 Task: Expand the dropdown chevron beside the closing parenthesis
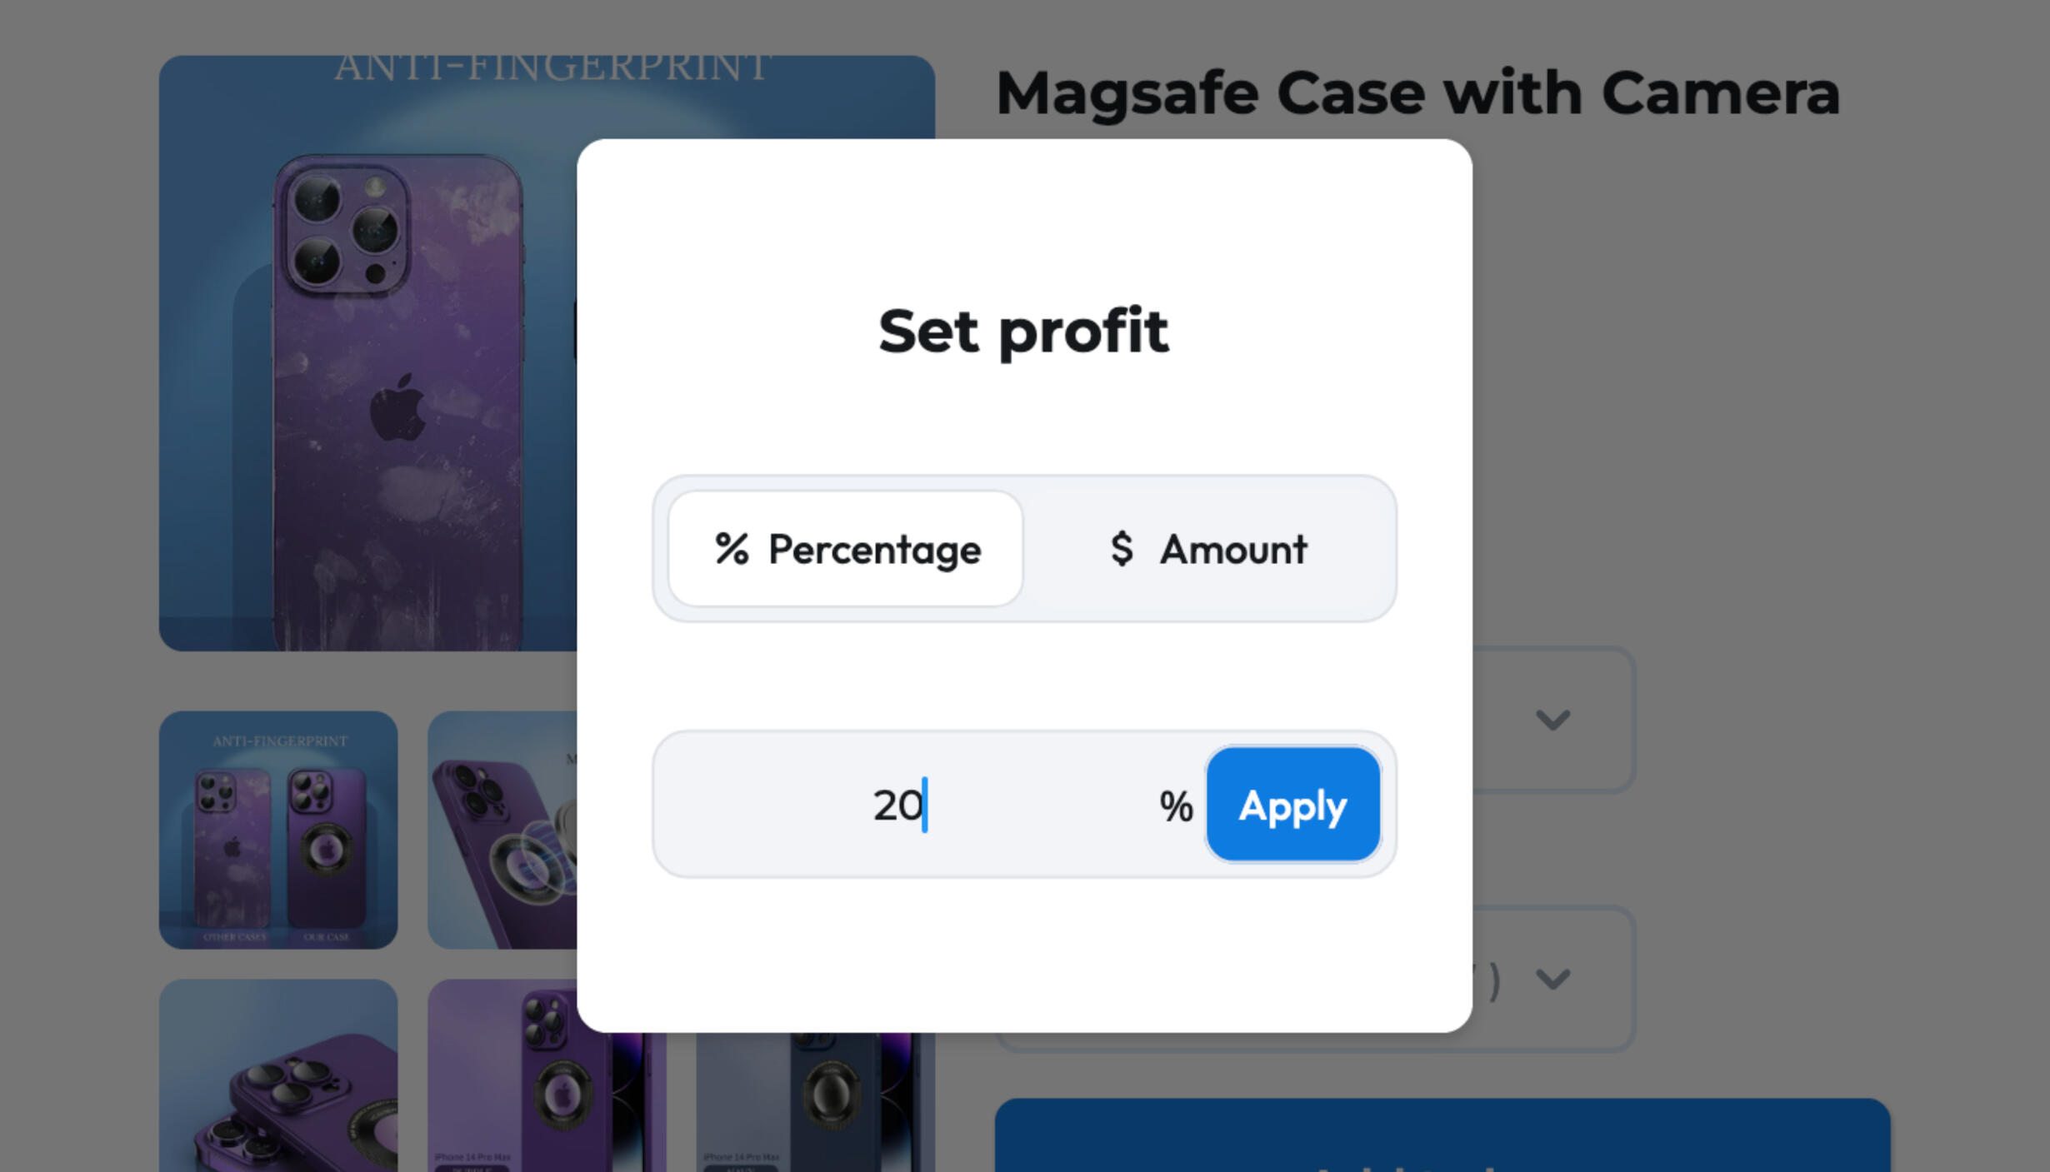pyautogui.click(x=1552, y=978)
